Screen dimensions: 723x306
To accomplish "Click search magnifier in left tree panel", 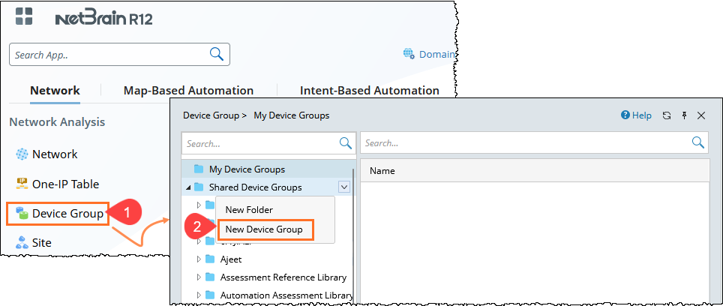I will [346, 142].
